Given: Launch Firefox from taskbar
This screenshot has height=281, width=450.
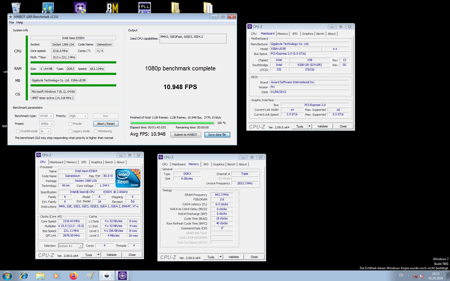Looking at the screenshot, I should coord(73,276).
